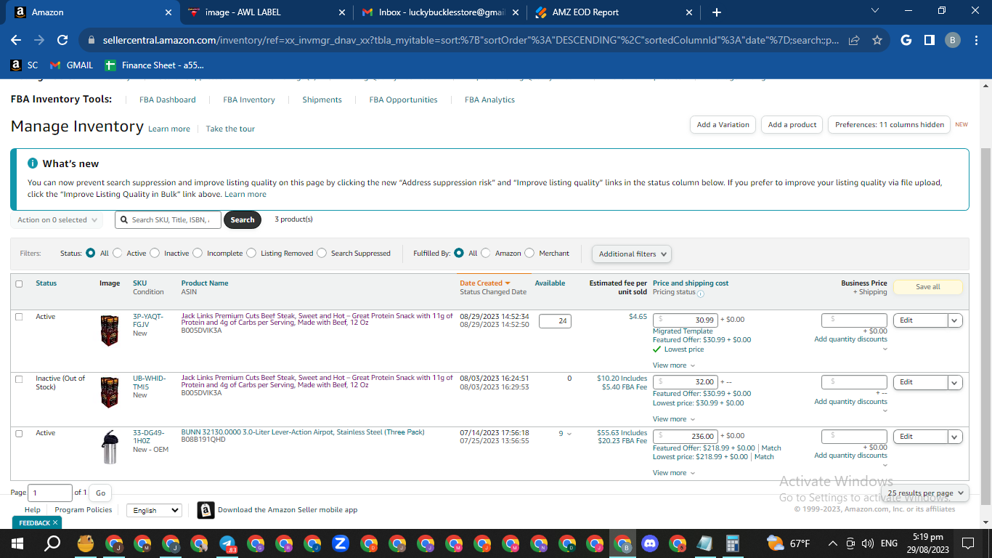
Task: Filter Status by Inactive
Action: 155,254
